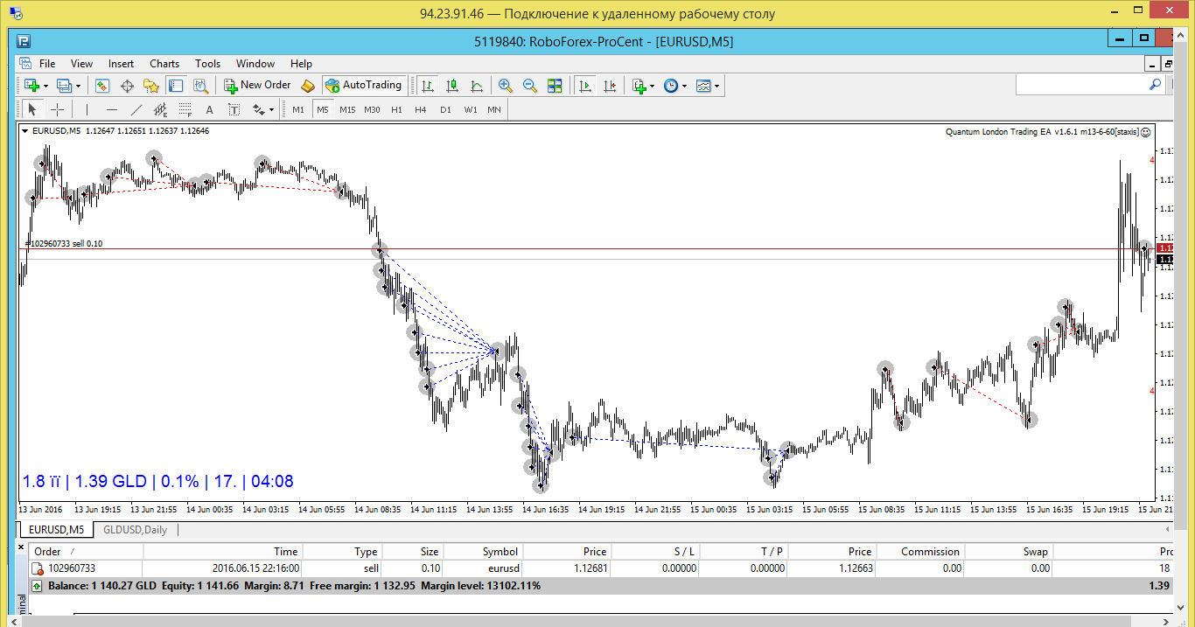Expand the periodicity clock dropdown
Screen dimensions: 1195x627
pyautogui.click(x=684, y=86)
